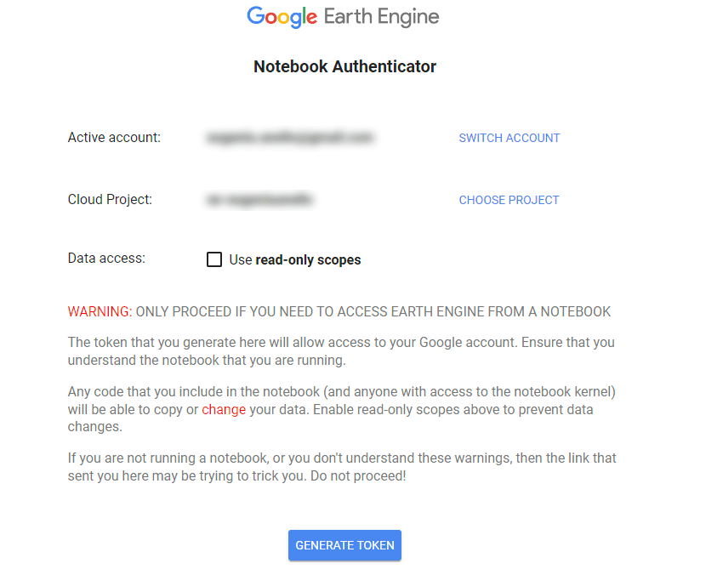Click the 'Active account:' label
Viewport: 723px width, 569px height.
click(114, 138)
